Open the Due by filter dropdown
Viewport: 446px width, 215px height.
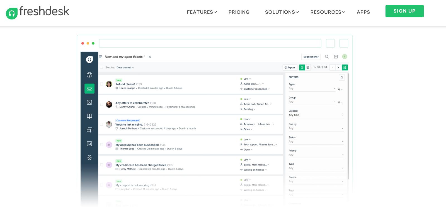click(316, 128)
